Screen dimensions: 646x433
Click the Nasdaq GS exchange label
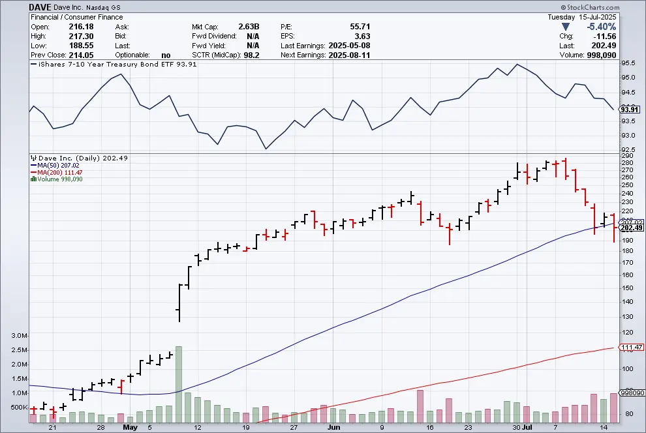[x=103, y=8]
